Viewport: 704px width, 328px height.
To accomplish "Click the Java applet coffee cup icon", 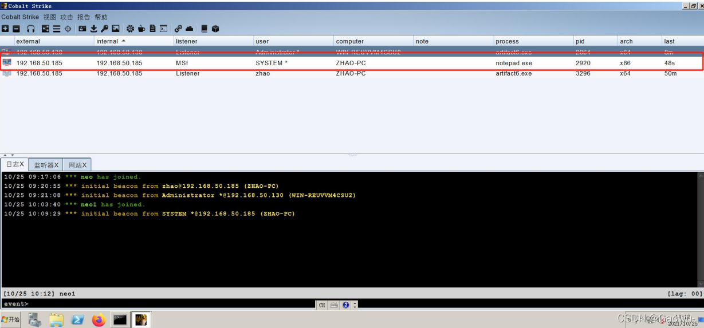I will (x=141, y=29).
